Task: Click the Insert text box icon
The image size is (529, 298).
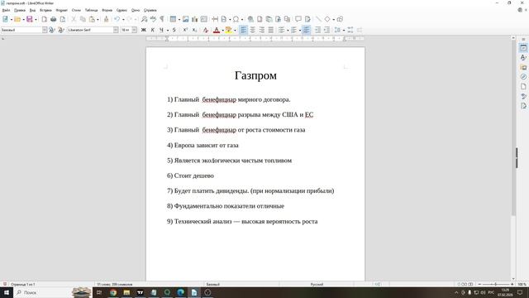Action: tap(204, 19)
